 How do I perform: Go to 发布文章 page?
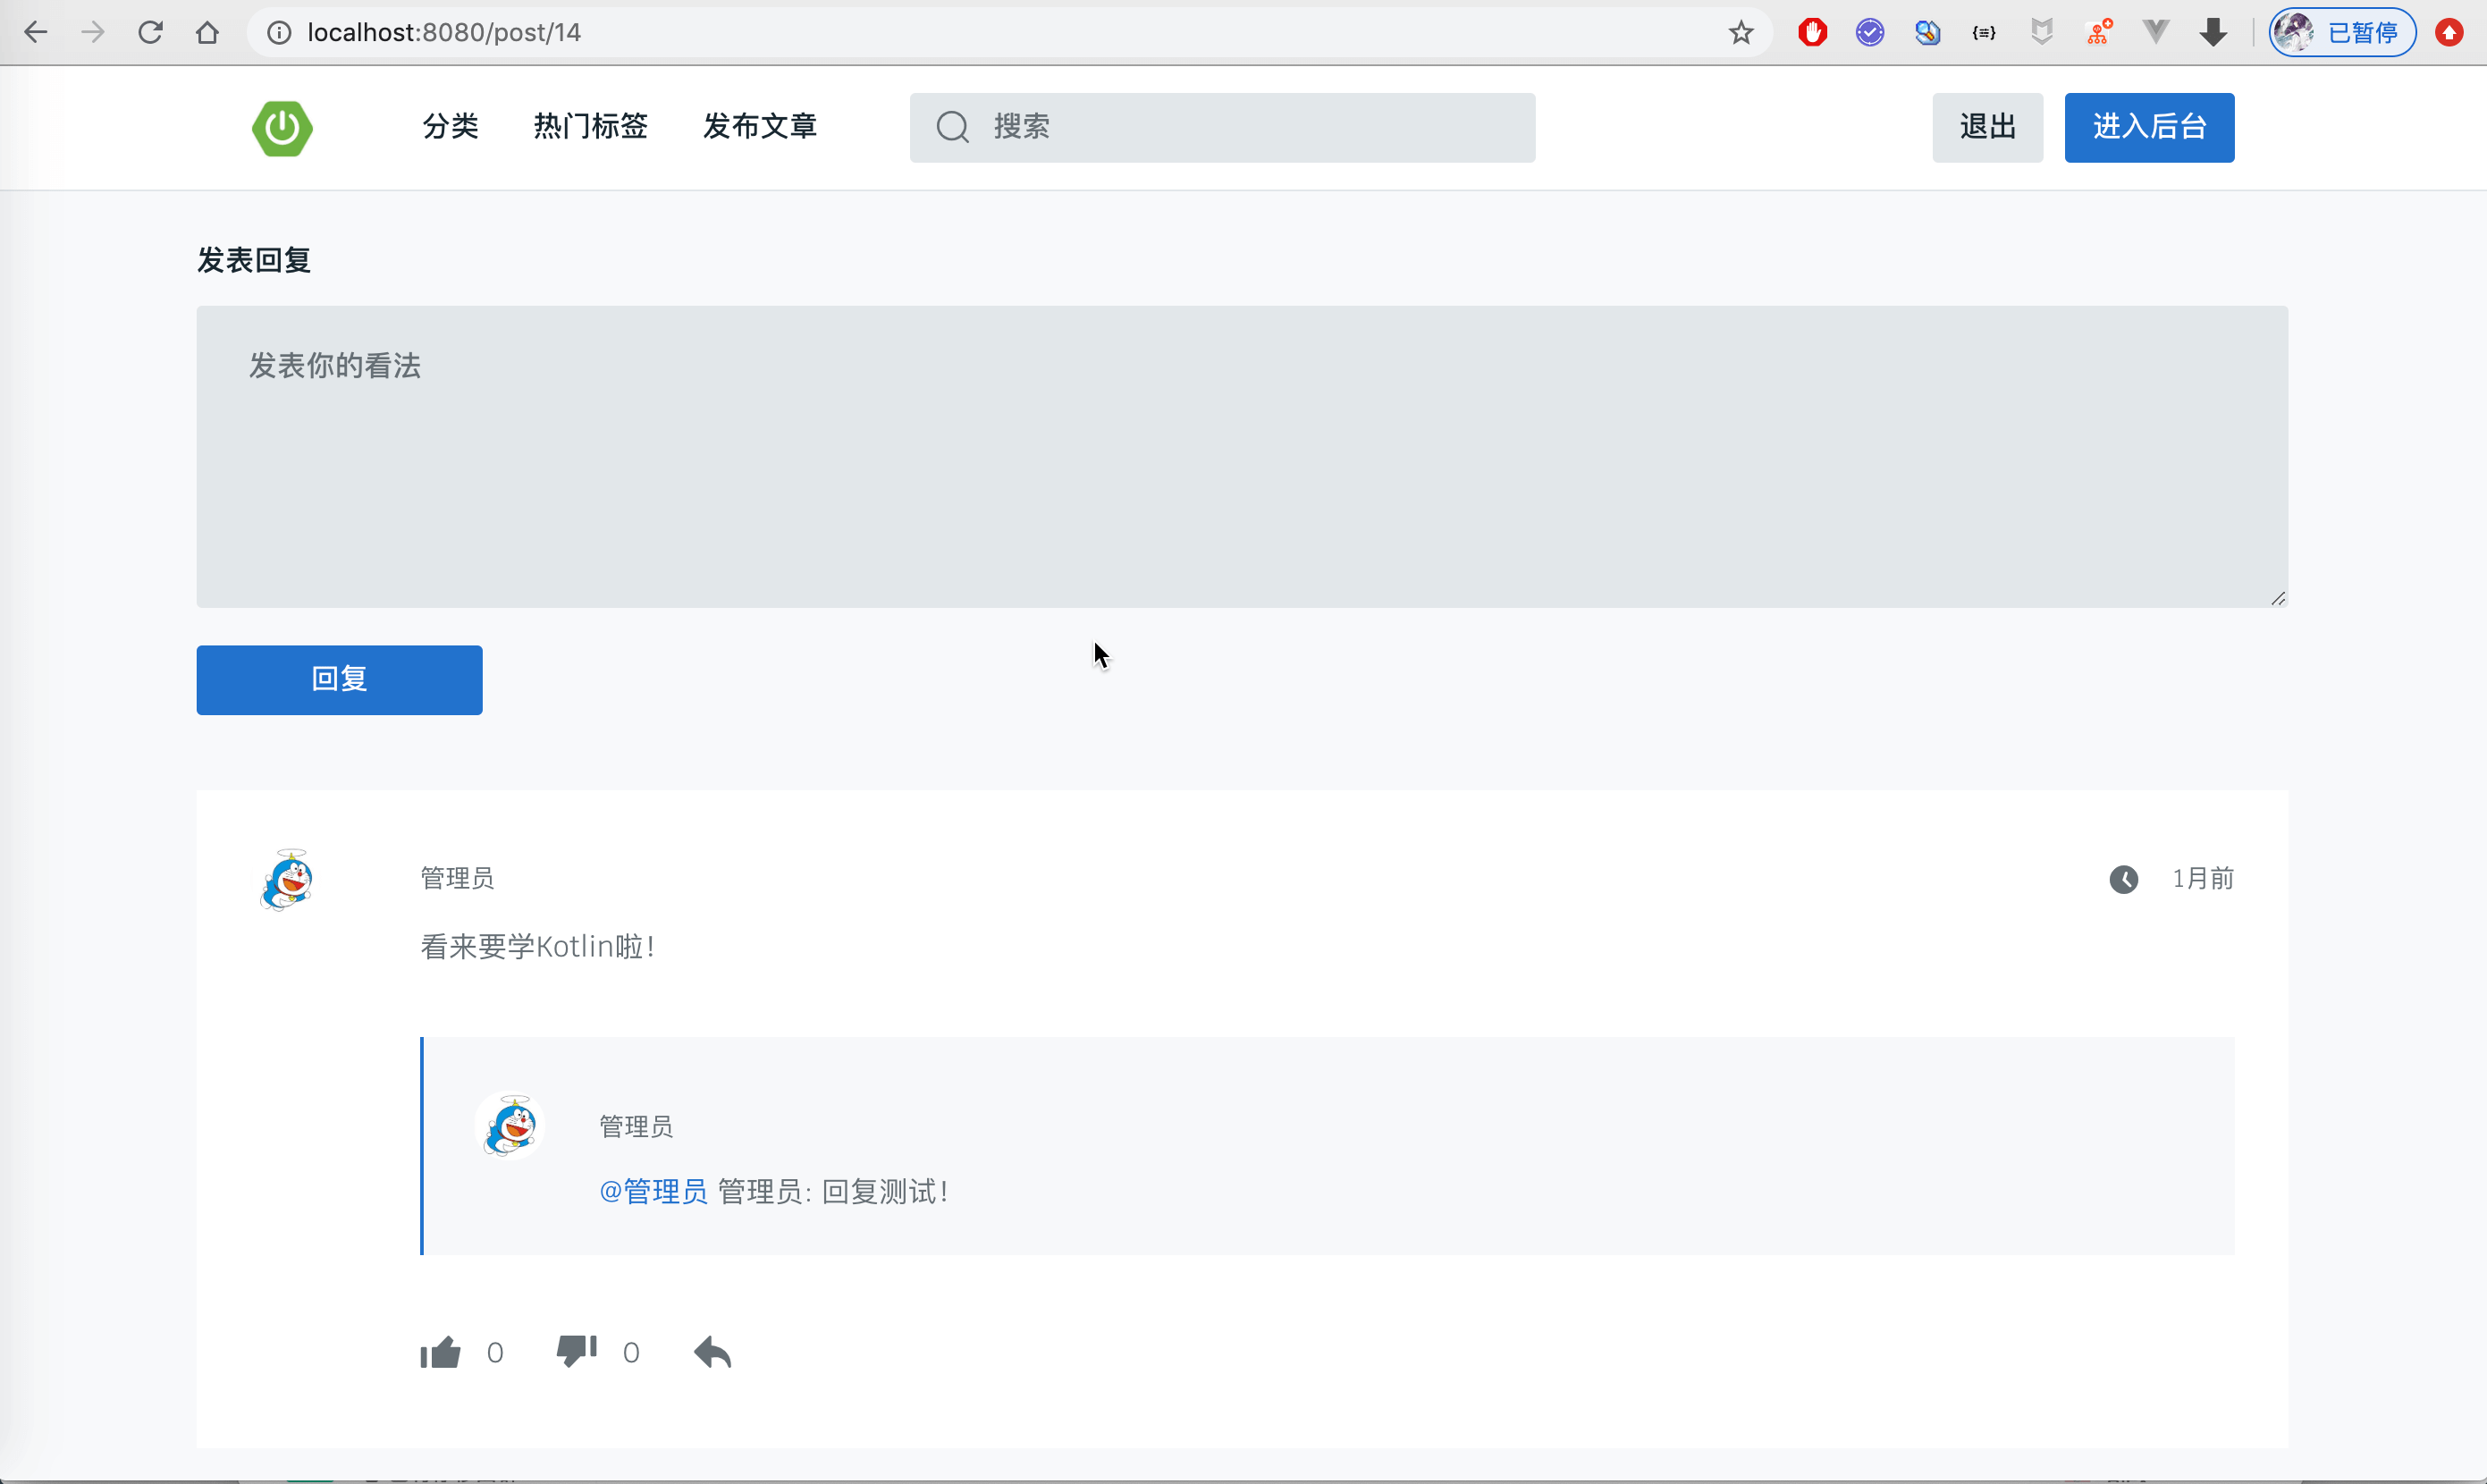[759, 127]
